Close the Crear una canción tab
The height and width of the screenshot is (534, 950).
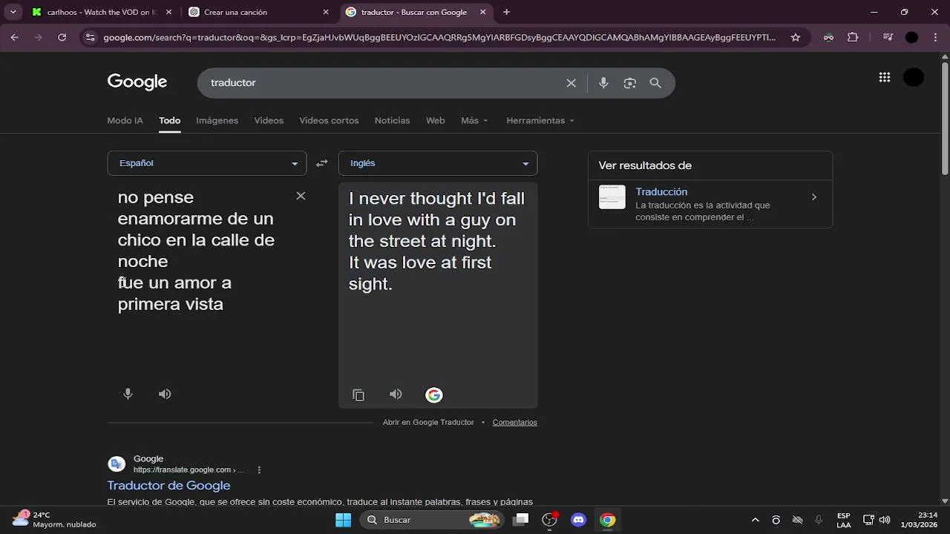(326, 12)
